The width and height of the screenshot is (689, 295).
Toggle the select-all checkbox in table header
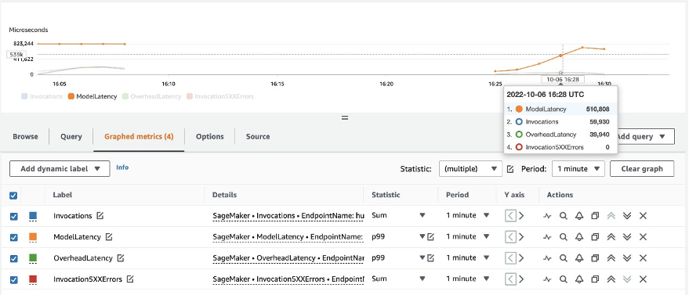[x=13, y=195]
